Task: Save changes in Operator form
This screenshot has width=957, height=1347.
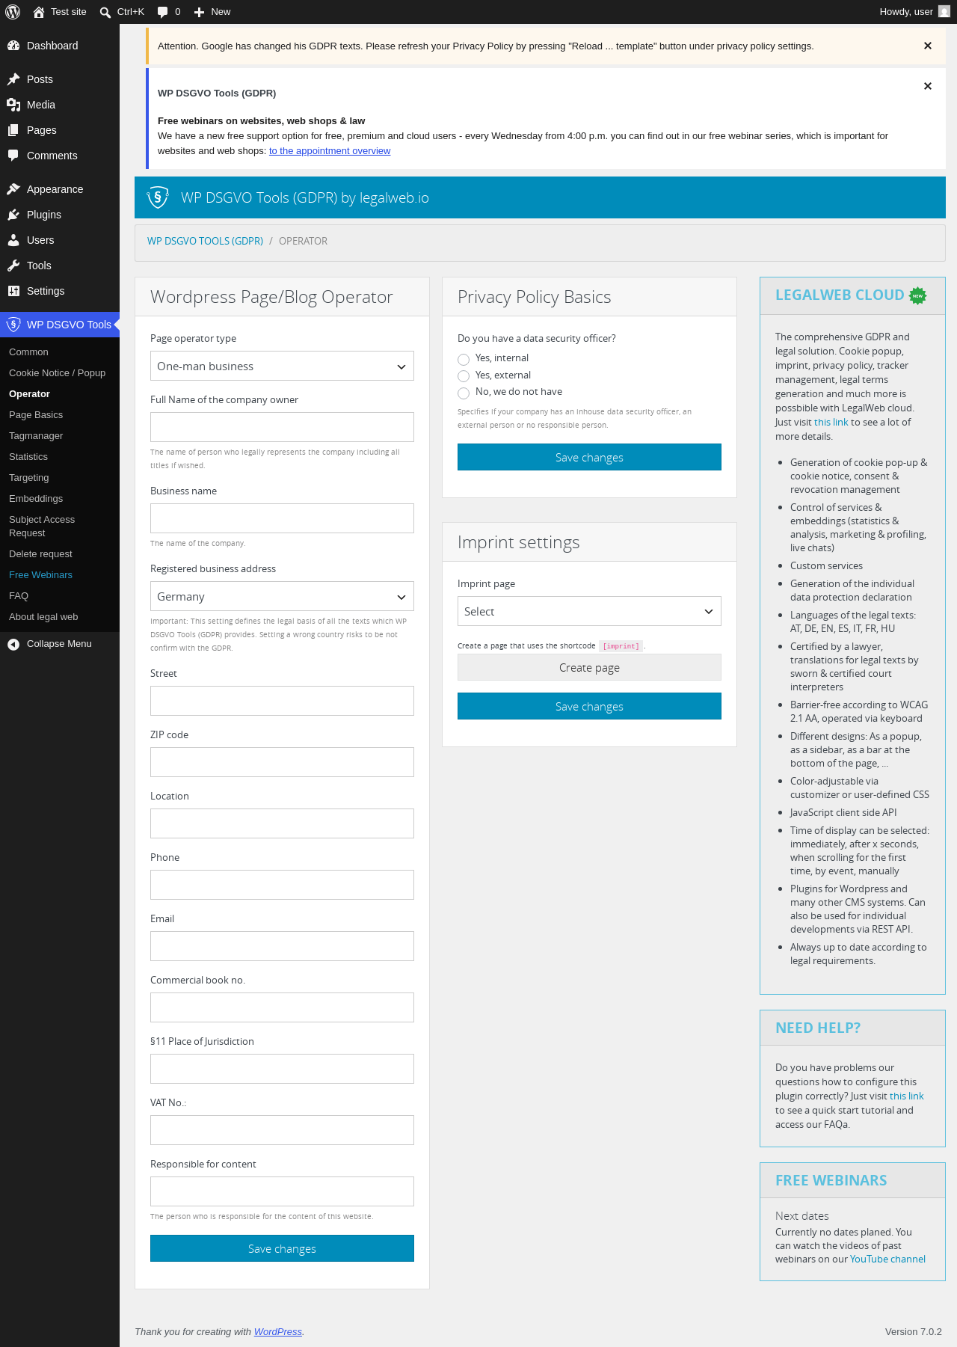Action: tap(282, 1248)
